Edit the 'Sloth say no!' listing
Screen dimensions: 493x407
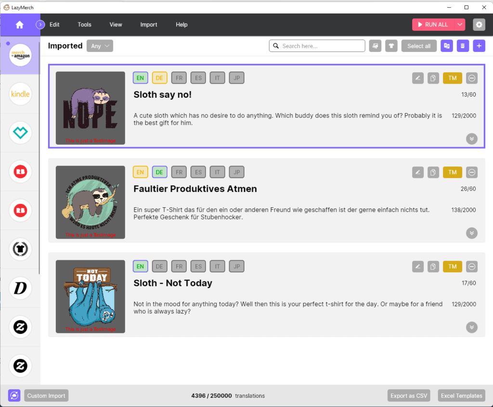[418, 78]
